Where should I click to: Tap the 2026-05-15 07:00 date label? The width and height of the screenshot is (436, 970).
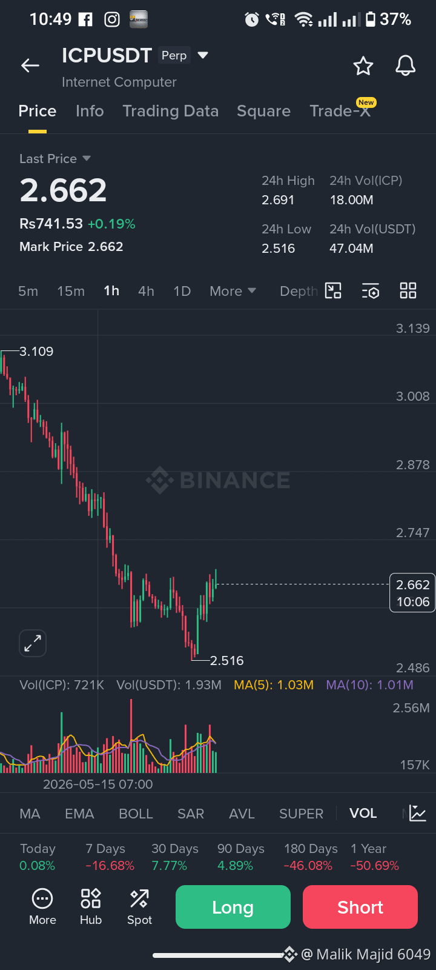pos(98,784)
